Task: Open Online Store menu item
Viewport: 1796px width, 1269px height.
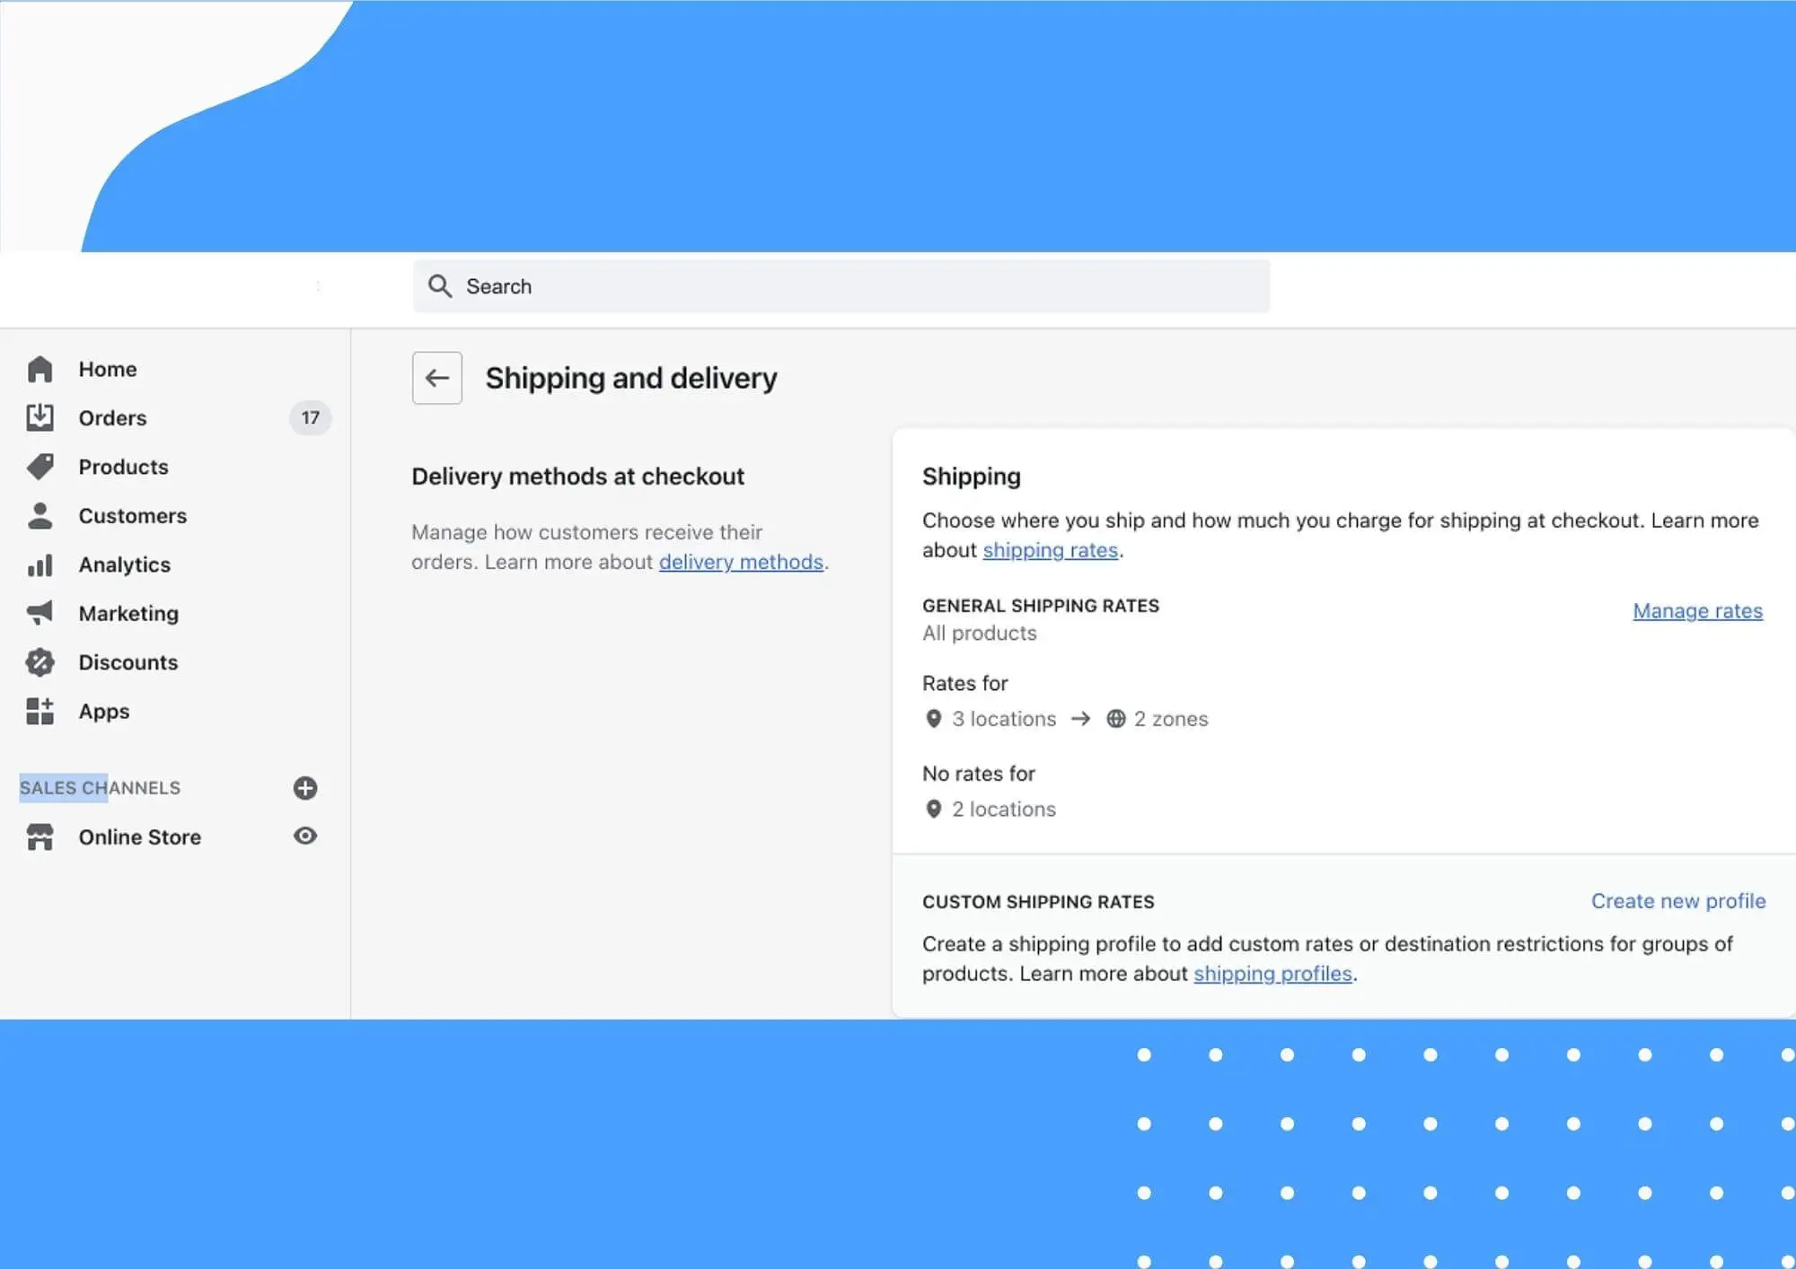Action: click(x=140, y=836)
